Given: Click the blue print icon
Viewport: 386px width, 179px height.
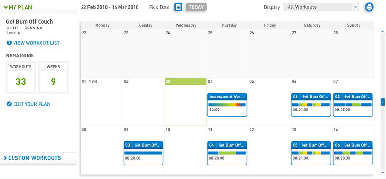Looking at the screenshot, I should point(369,7).
